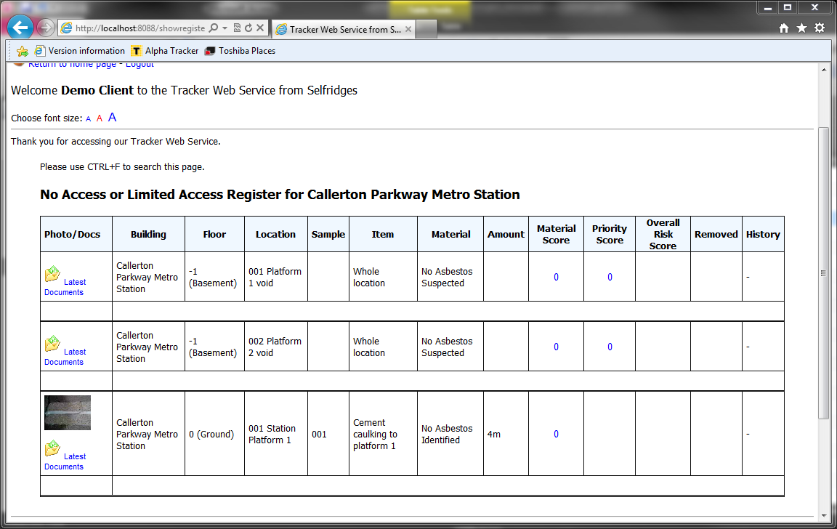Open Material Score 0 for Station Platform 1
Image resolution: width=837 pixels, height=529 pixels.
[556, 433]
